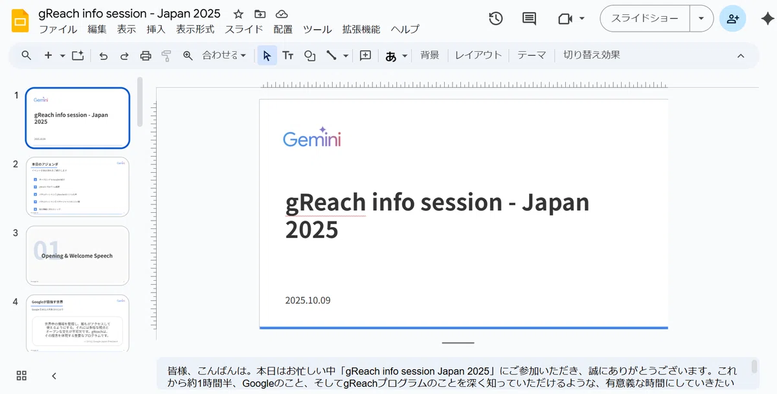Insert slide from template icon
The height and width of the screenshot is (394, 777).
point(78,56)
